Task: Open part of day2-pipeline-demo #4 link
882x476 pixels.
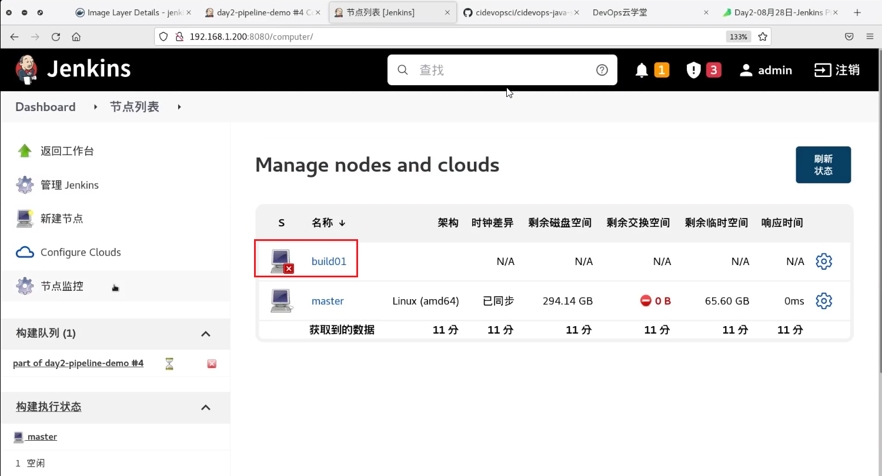Action: coord(78,363)
